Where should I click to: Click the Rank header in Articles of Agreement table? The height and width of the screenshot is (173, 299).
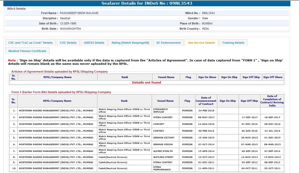125,77
